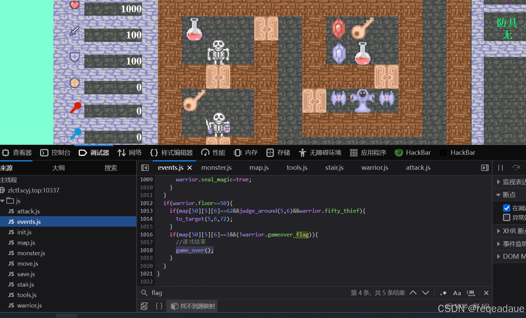Open the 存储 storage tab
Image resolution: width=526 pixels, height=318 pixels.
[x=278, y=153]
